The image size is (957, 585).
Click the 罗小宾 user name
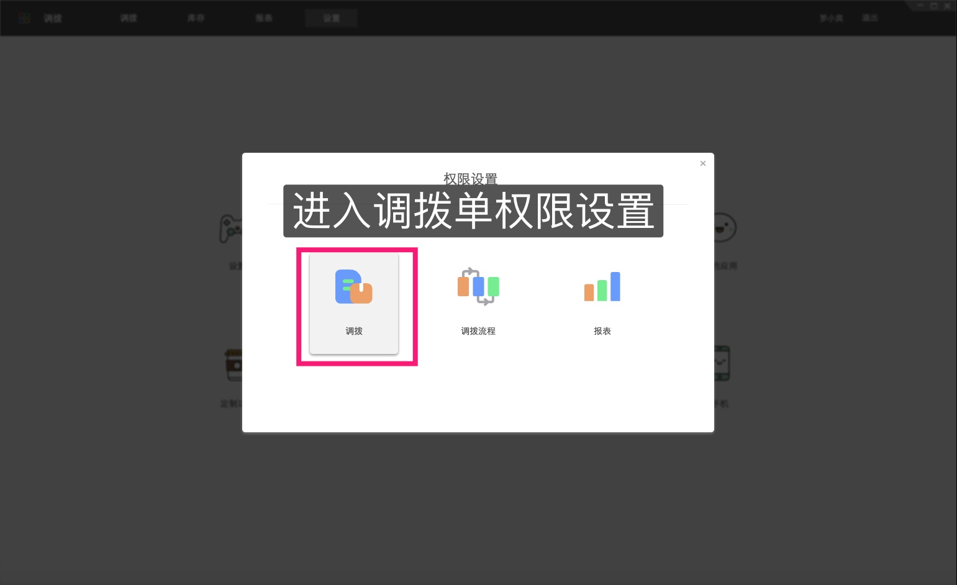point(831,18)
